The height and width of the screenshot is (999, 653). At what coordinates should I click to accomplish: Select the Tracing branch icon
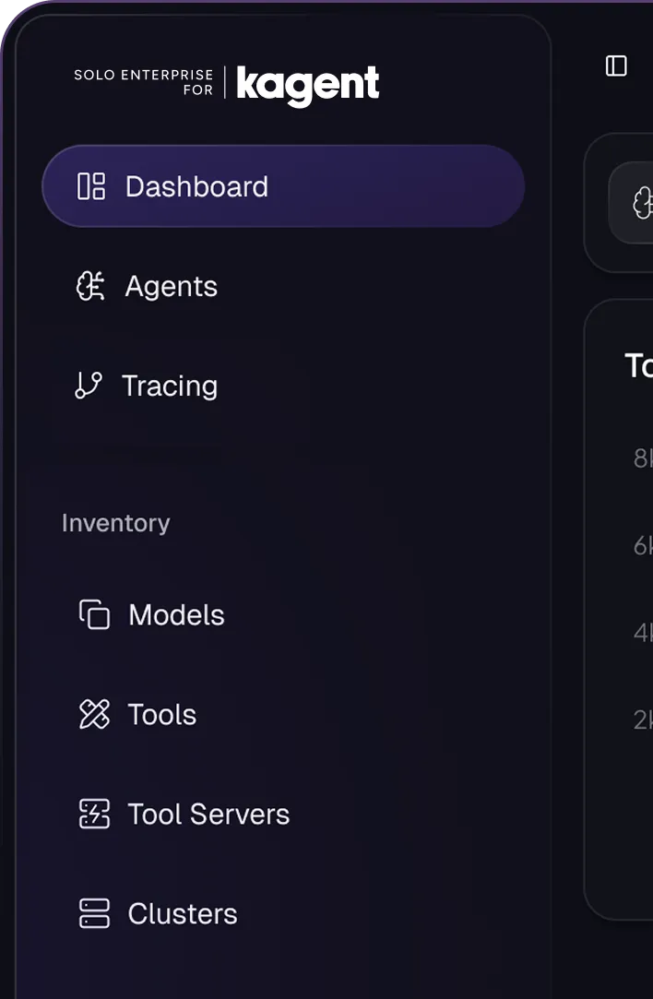pyautogui.click(x=89, y=386)
